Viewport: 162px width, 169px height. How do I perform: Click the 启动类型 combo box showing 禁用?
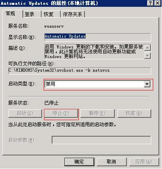(x=98, y=84)
